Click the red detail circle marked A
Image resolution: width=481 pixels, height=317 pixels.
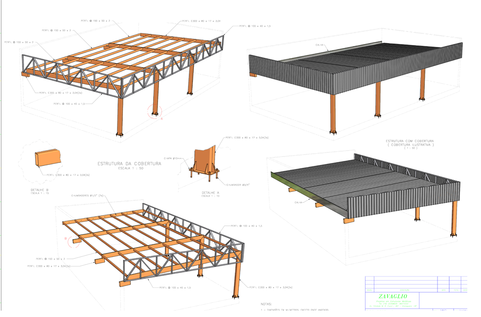(x=156, y=112)
